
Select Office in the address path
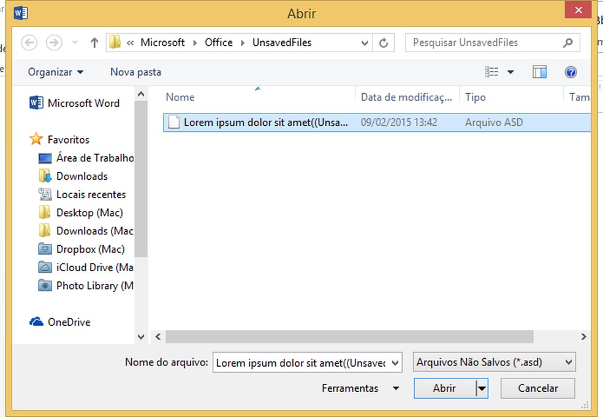coord(218,42)
